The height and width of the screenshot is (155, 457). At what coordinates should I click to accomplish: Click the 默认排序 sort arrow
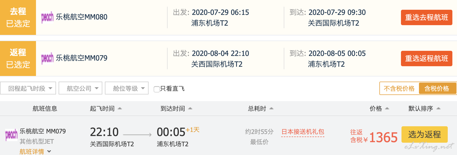pyautogui.click(x=438, y=109)
